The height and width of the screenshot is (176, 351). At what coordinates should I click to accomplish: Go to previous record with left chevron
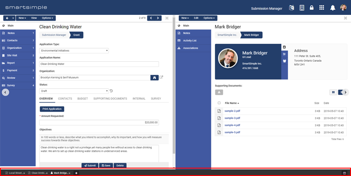click(x=151, y=18)
